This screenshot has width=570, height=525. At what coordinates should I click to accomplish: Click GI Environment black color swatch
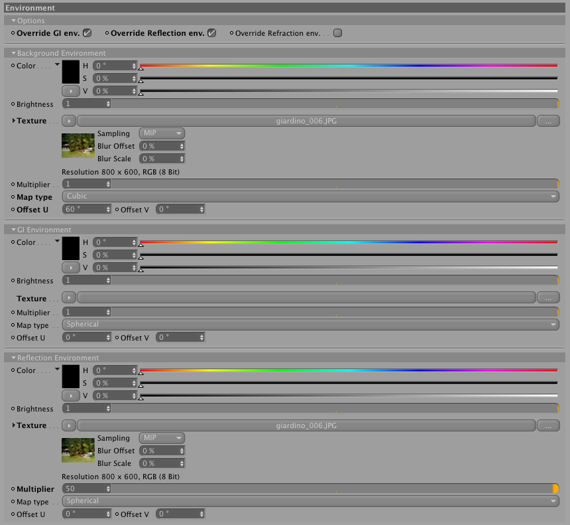[71, 249]
